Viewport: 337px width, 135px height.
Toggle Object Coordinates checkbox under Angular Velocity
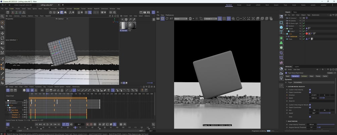click(310, 107)
